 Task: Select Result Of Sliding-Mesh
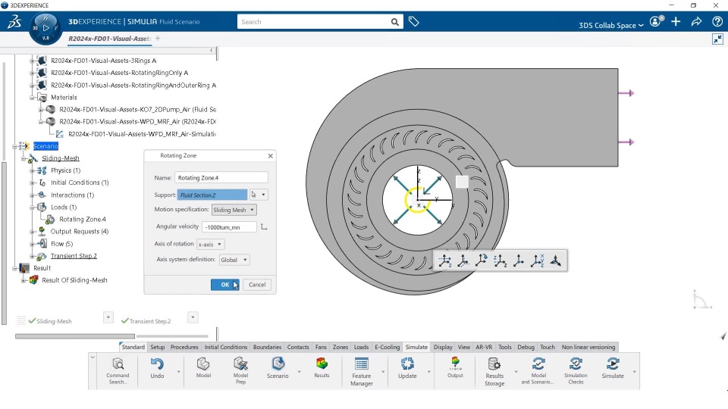coord(74,280)
